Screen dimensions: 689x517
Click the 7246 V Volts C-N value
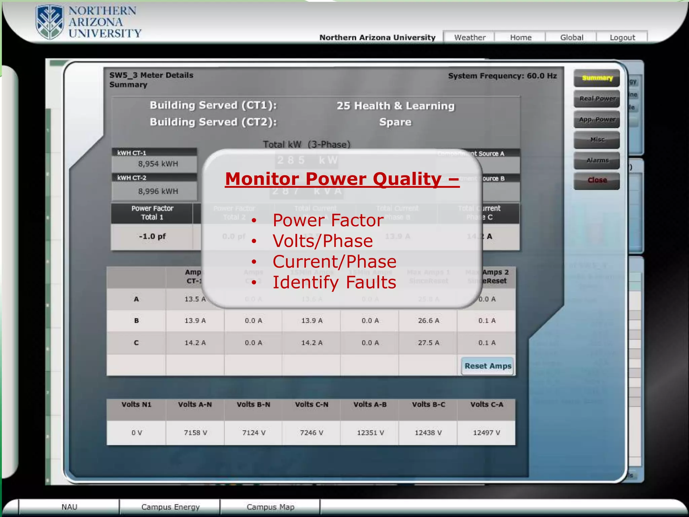click(312, 433)
